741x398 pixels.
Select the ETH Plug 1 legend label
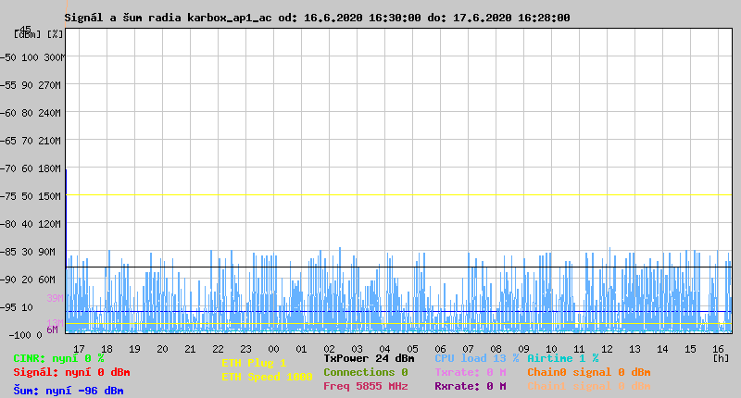[253, 363]
